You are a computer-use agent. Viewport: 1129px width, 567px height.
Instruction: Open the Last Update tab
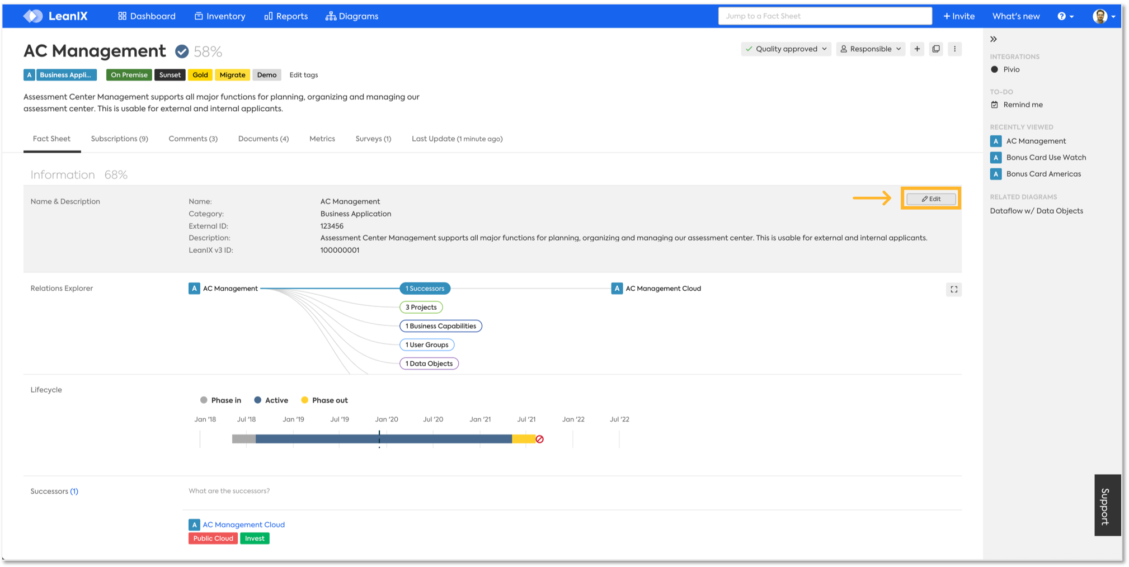(x=457, y=139)
